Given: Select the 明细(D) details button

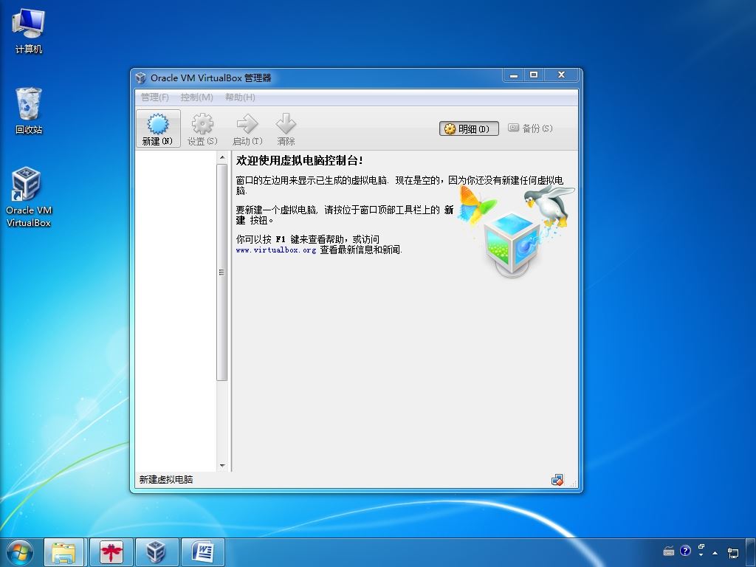Looking at the screenshot, I should click(x=469, y=128).
